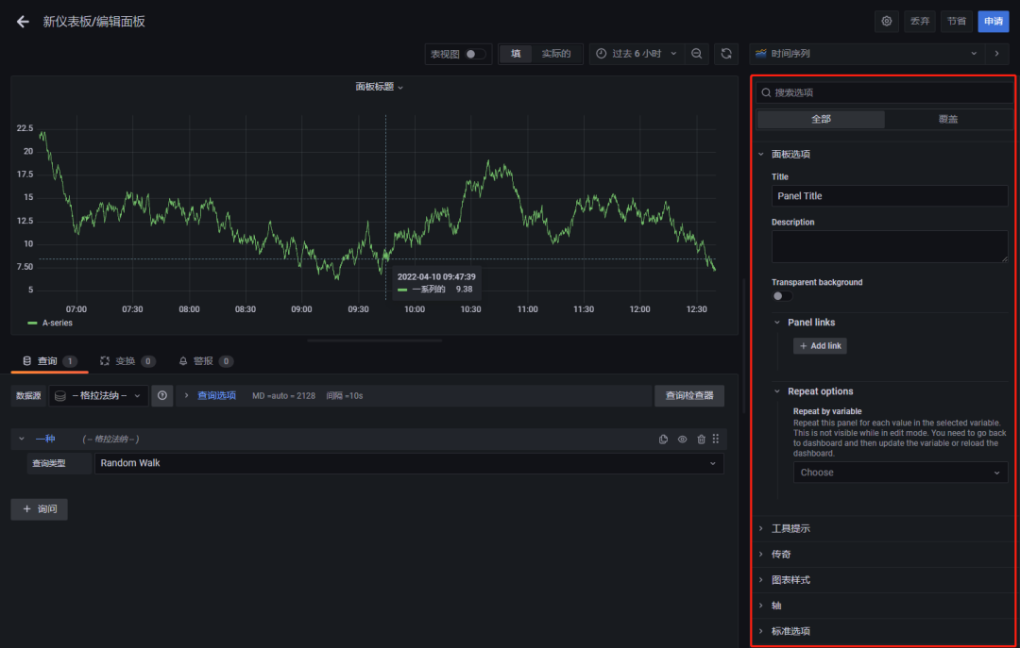Toggle the 表视图 table view switch
The width and height of the screenshot is (1020, 648).
(476, 54)
